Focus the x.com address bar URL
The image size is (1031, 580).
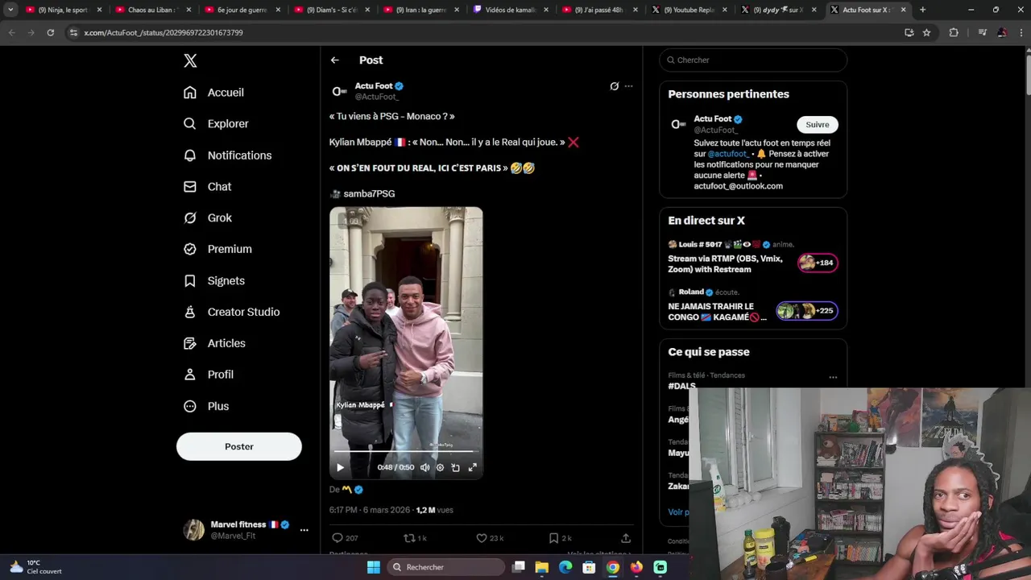pyautogui.click(x=164, y=33)
